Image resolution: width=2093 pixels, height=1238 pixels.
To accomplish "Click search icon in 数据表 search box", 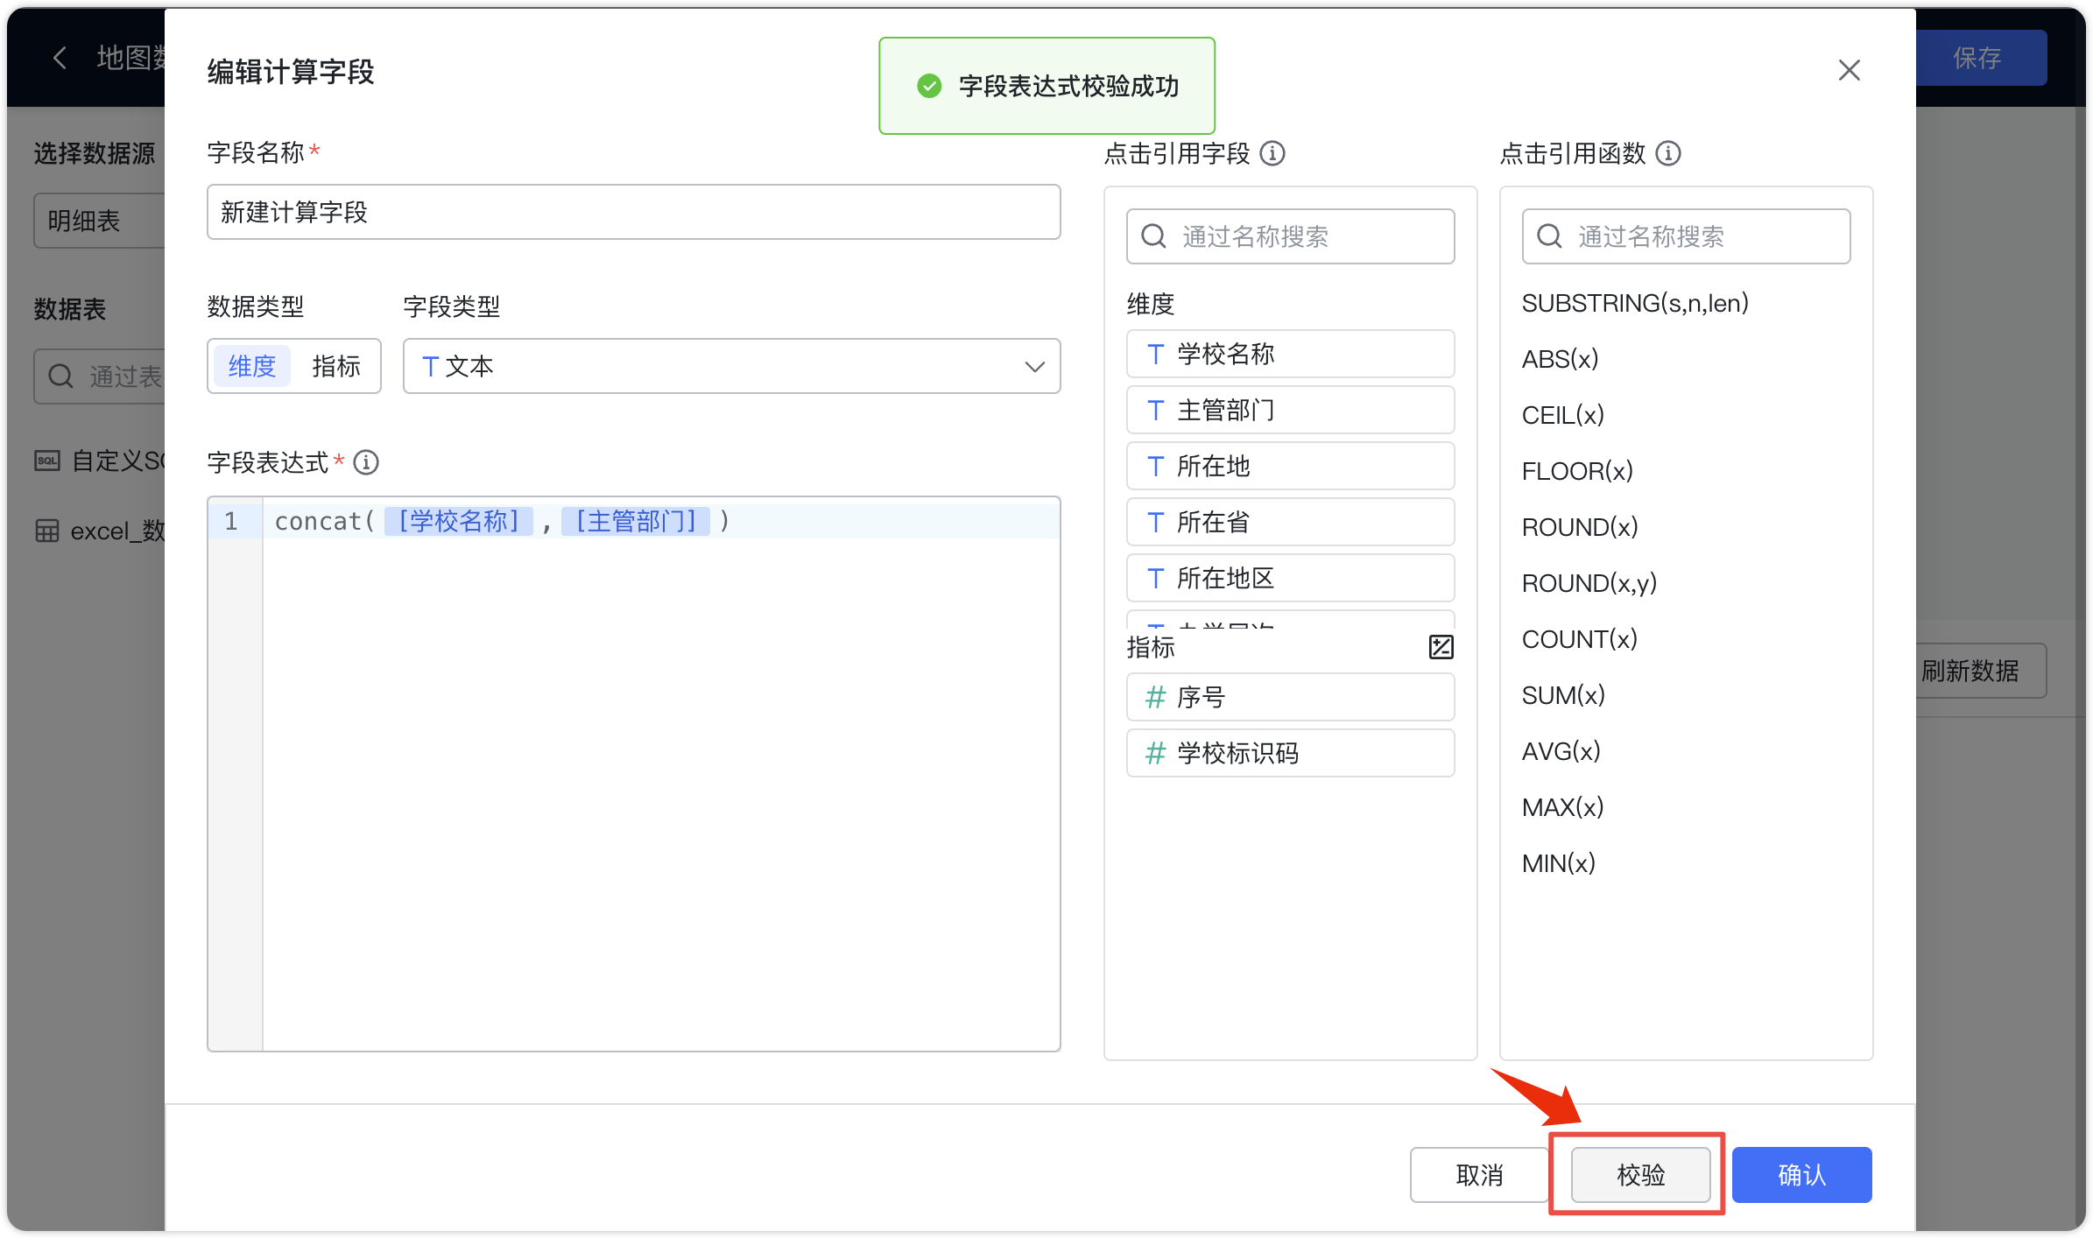I will [60, 376].
